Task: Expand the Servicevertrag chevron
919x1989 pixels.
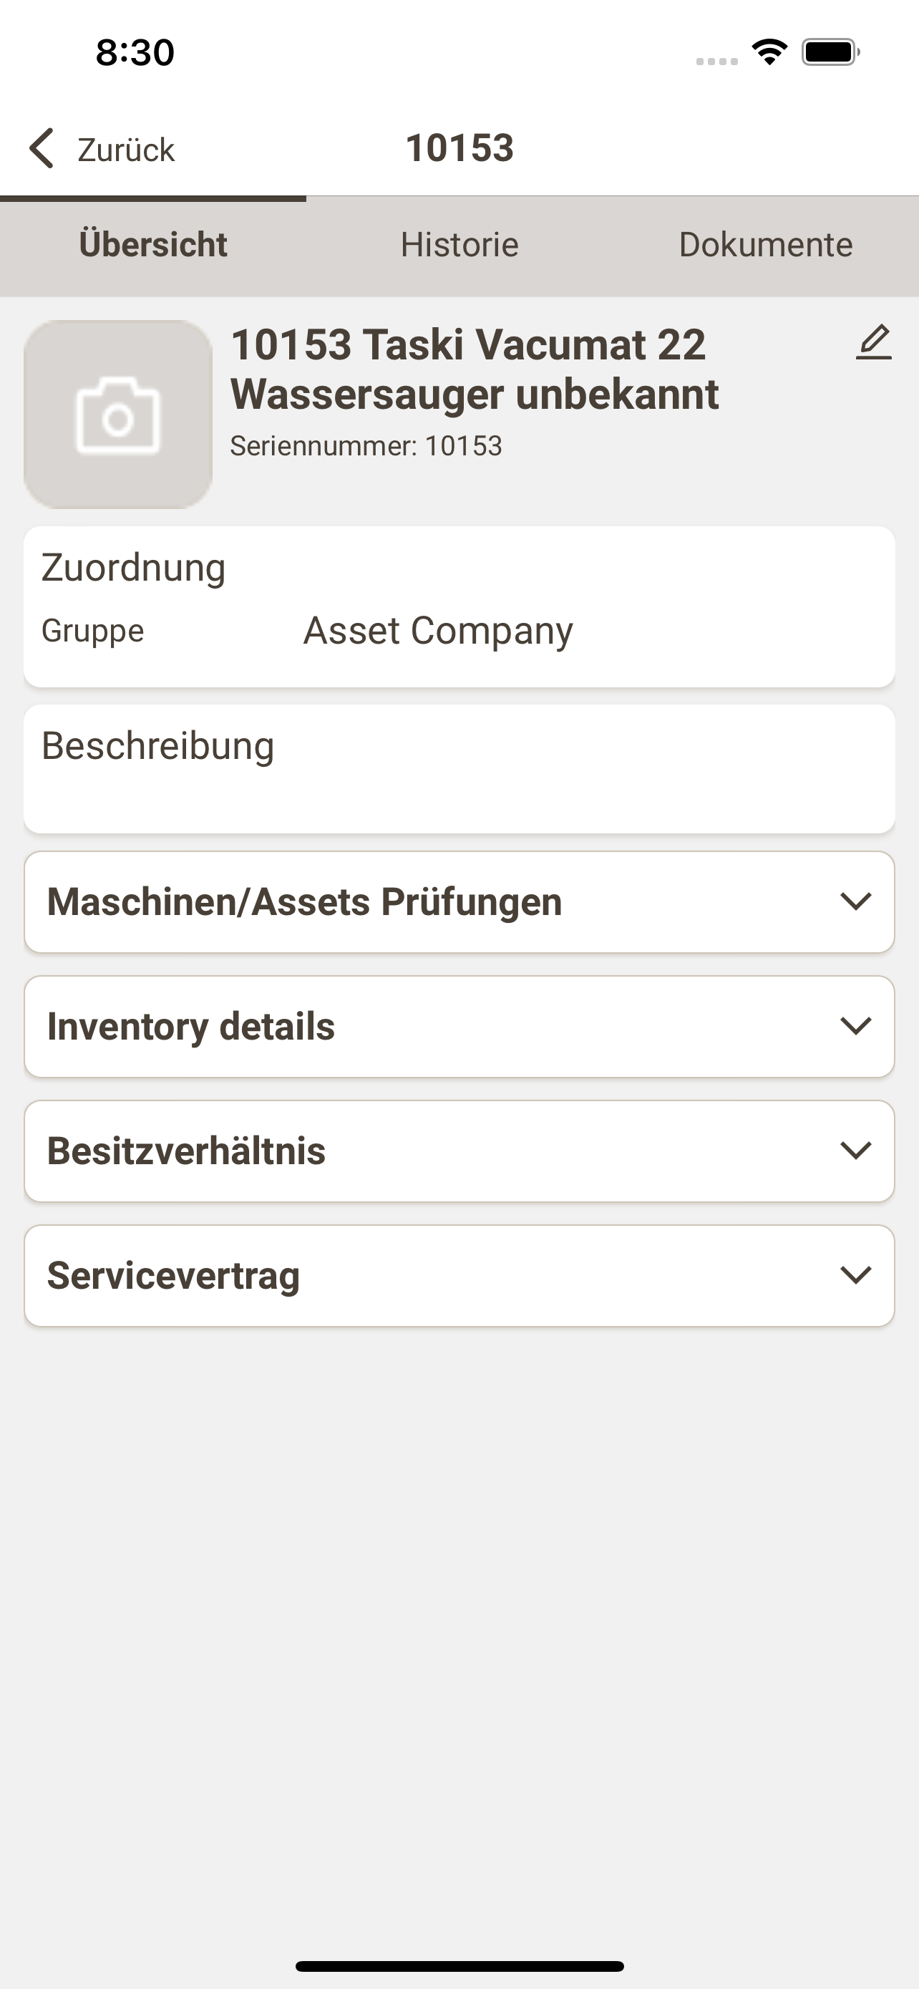Action: (x=855, y=1274)
